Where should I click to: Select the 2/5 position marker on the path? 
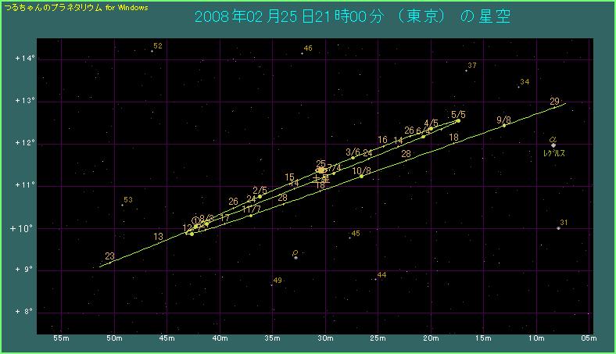[260, 196]
